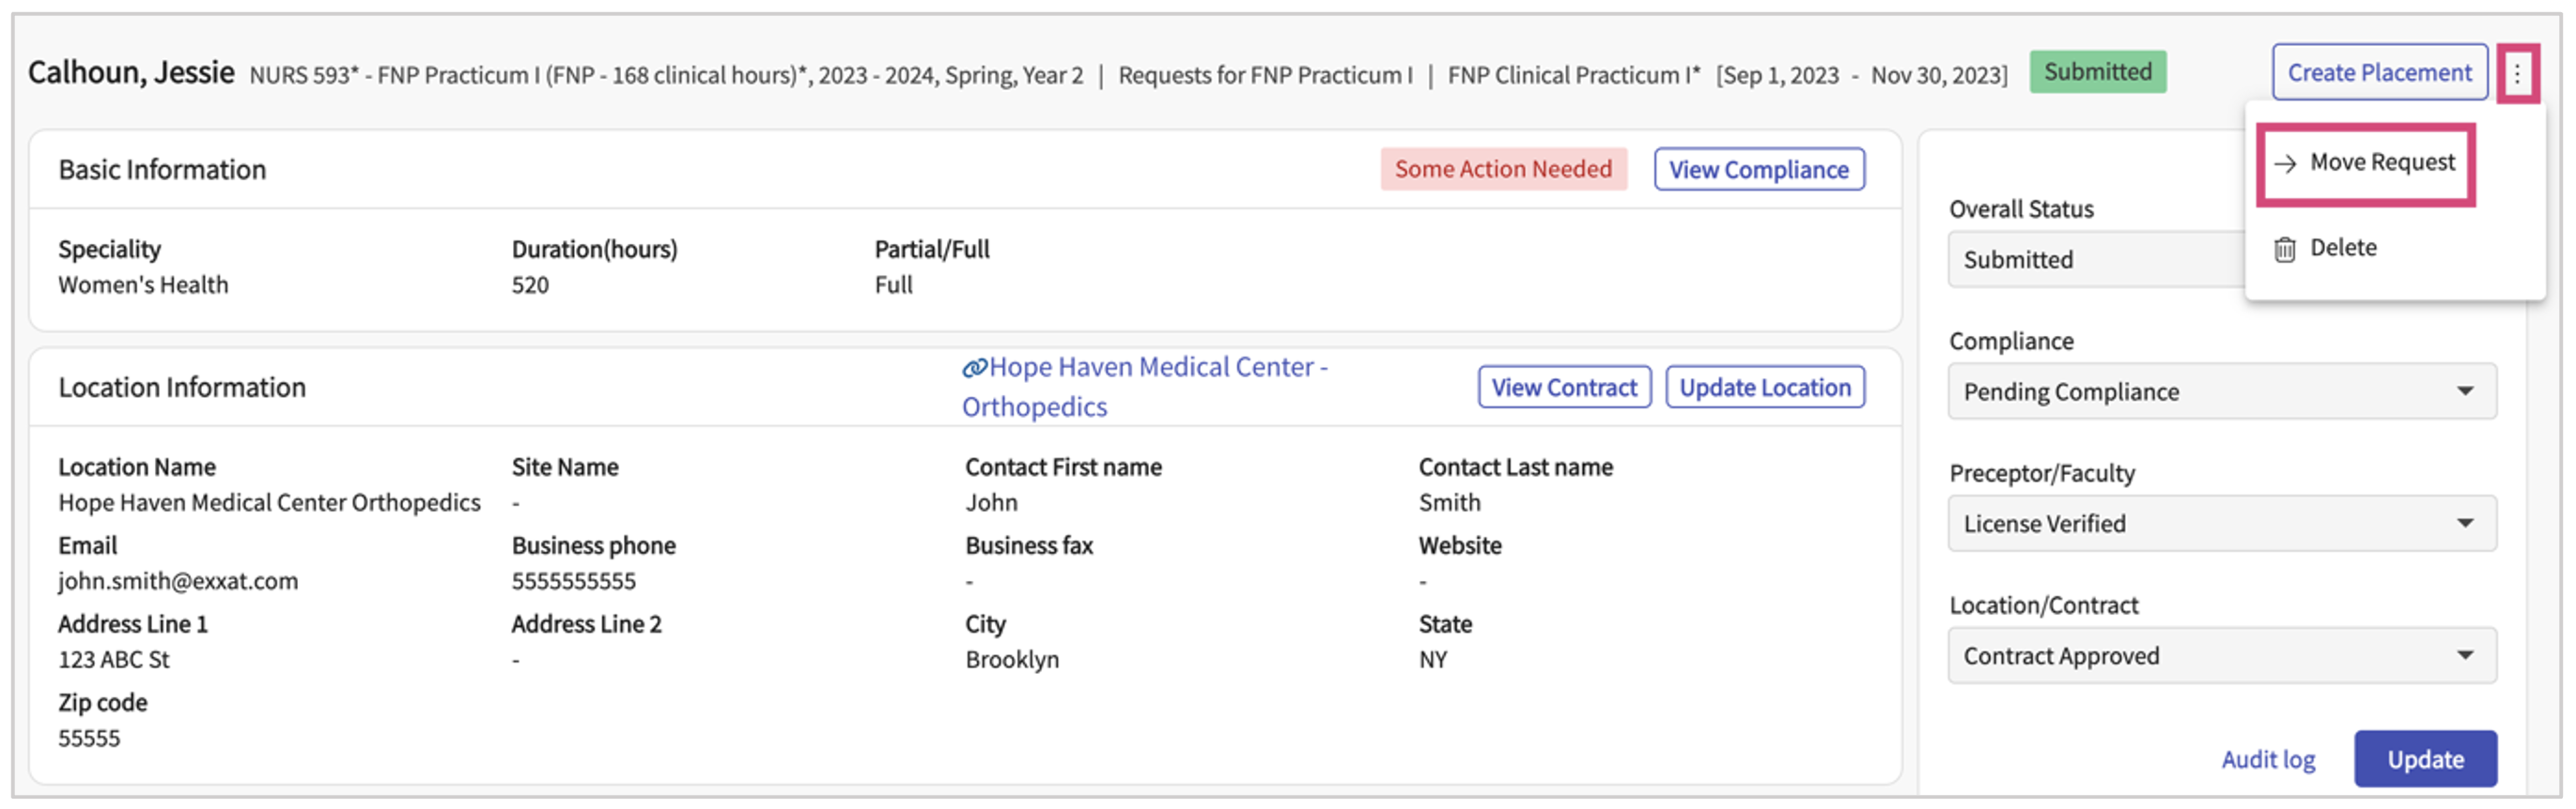Expand the Preceptor/Faculty License Verified dropdown
This screenshot has width=2576, height=809.
click(2221, 524)
